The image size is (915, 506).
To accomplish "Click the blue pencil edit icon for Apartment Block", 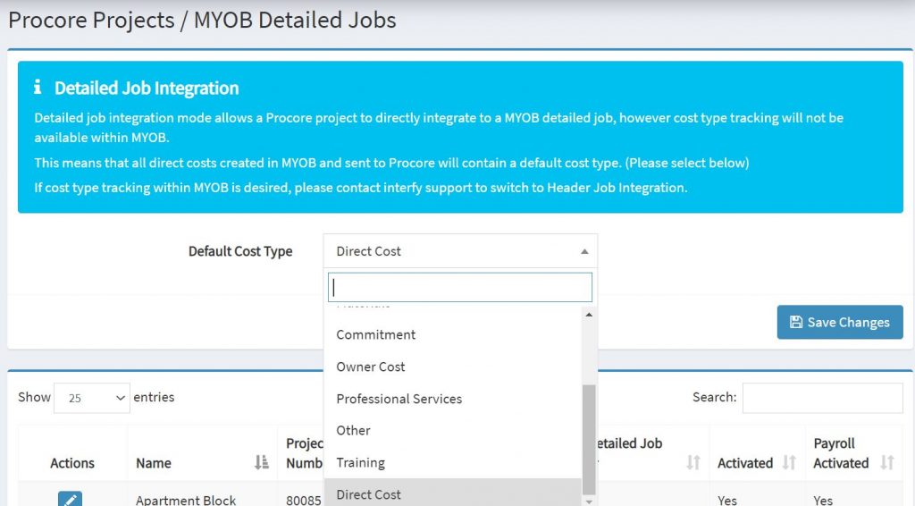I will coord(70,499).
